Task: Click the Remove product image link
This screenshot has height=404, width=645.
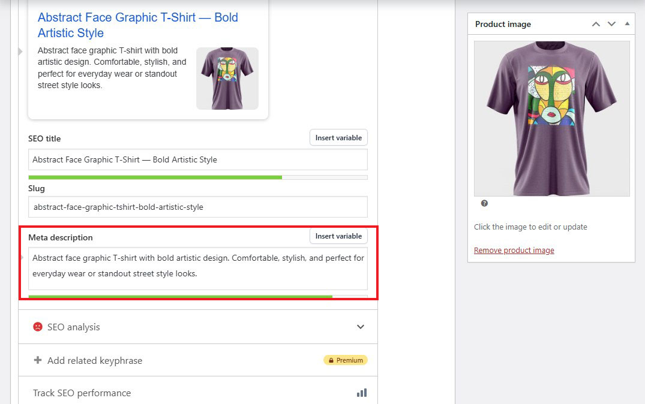Action: click(514, 250)
